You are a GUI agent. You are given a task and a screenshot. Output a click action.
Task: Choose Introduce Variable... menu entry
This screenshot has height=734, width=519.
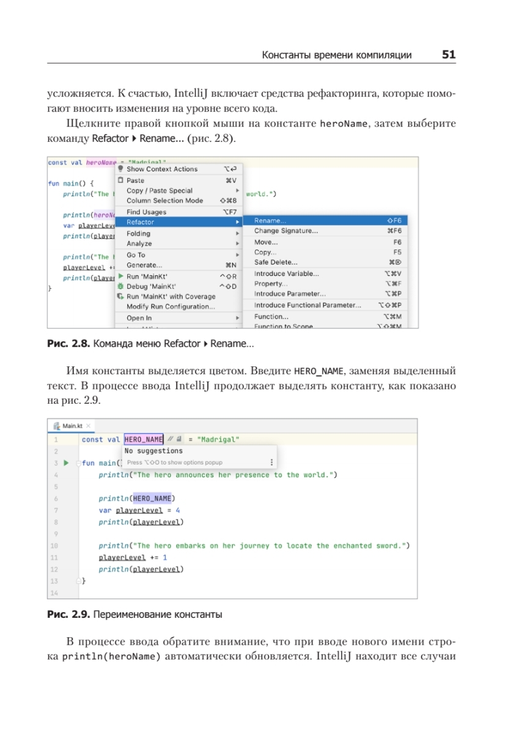[286, 274]
